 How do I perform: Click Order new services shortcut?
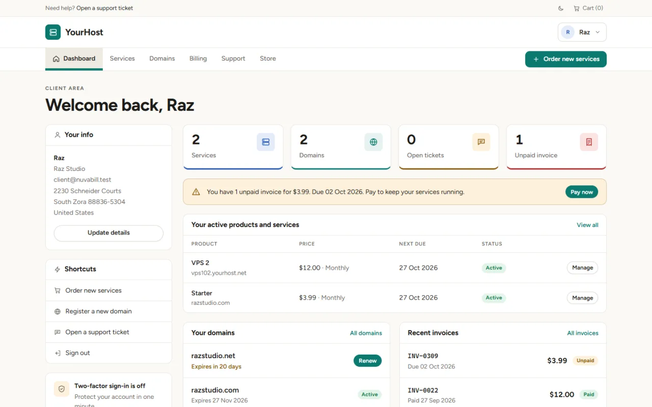tap(108, 290)
